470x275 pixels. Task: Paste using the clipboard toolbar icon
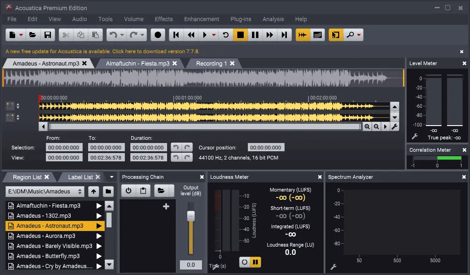tap(95, 35)
